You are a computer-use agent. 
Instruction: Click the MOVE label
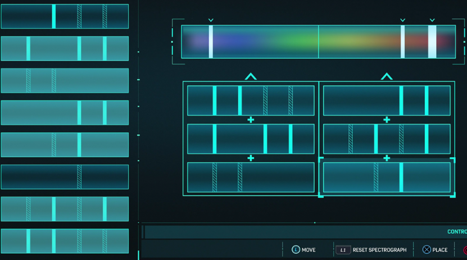click(309, 250)
